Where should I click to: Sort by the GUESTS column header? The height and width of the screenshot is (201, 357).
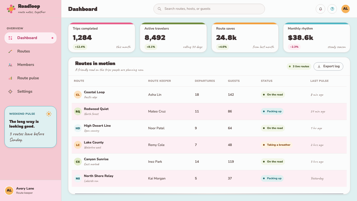click(234, 81)
